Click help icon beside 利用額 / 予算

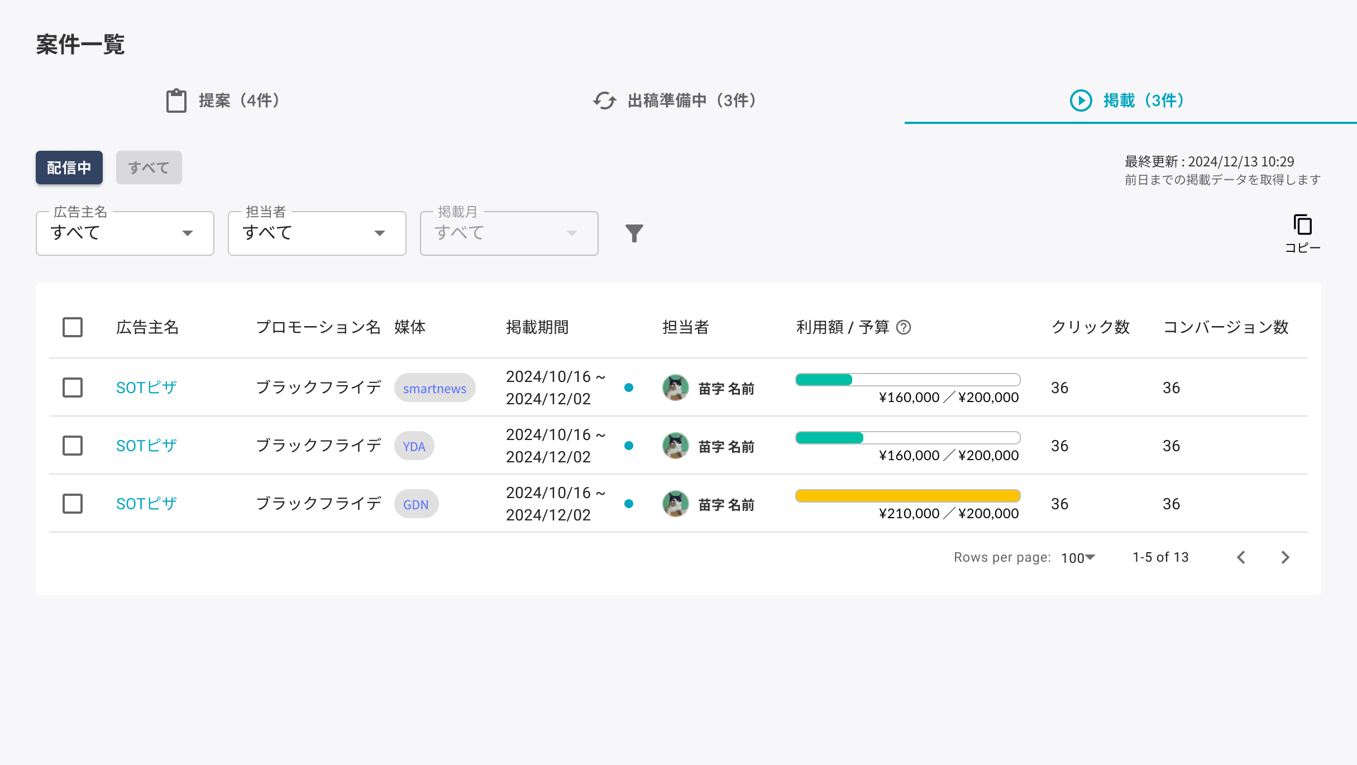point(903,327)
